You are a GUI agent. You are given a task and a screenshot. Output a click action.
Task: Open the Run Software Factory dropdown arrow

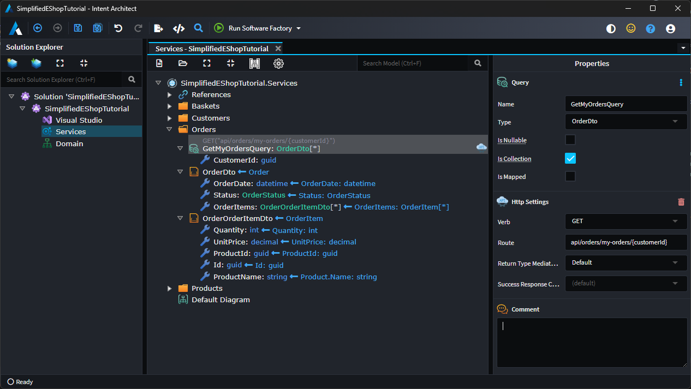tap(299, 28)
